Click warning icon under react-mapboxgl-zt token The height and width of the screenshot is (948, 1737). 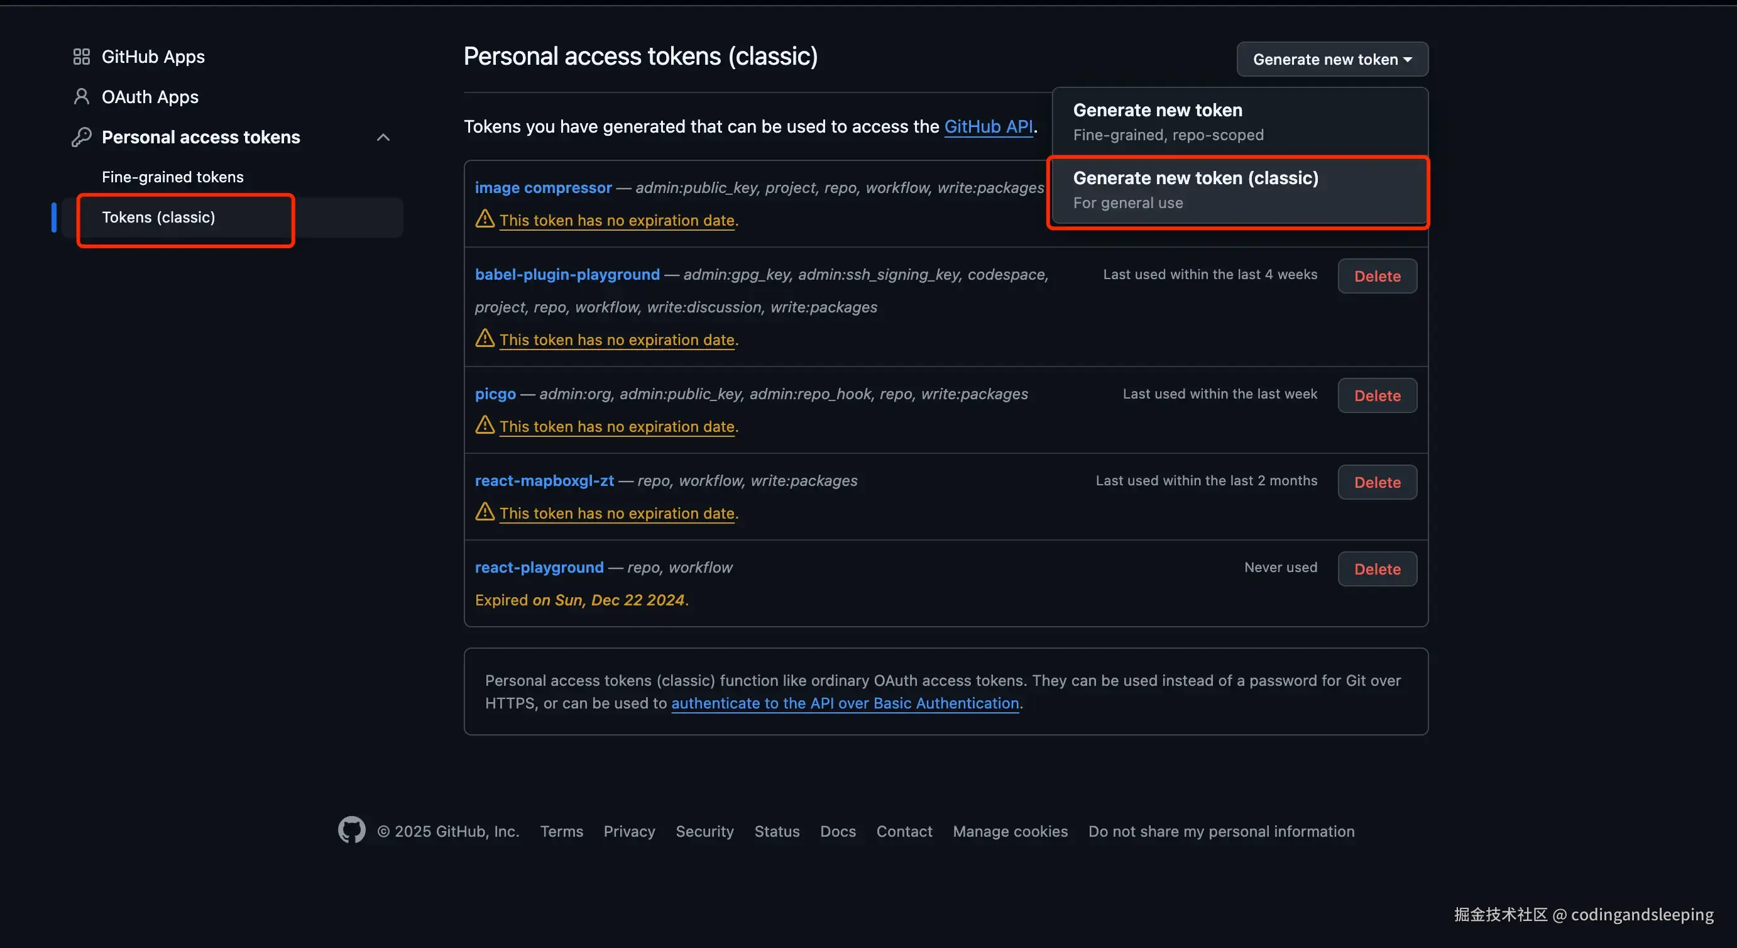485,512
